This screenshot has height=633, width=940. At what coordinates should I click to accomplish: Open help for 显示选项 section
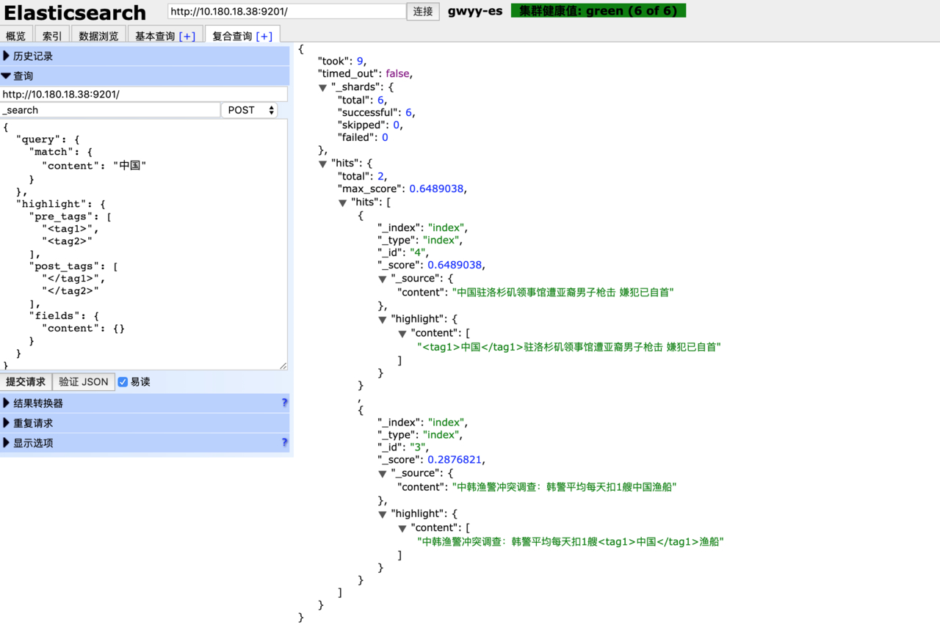coord(284,442)
